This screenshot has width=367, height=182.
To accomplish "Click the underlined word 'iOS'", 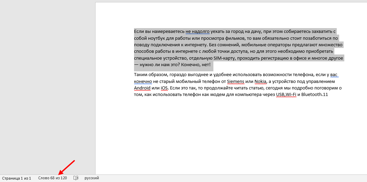I will [164, 88].
